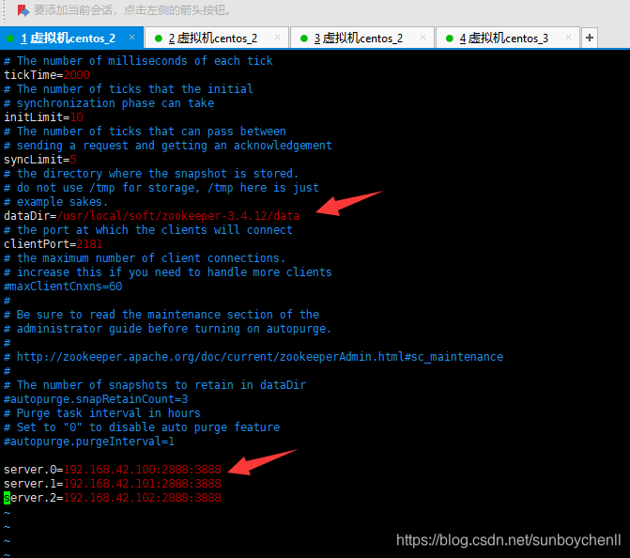Image resolution: width=630 pixels, height=558 pixels.
Task: Switch to tab 1 虚拟机centos_2
Action: (71, 38)
